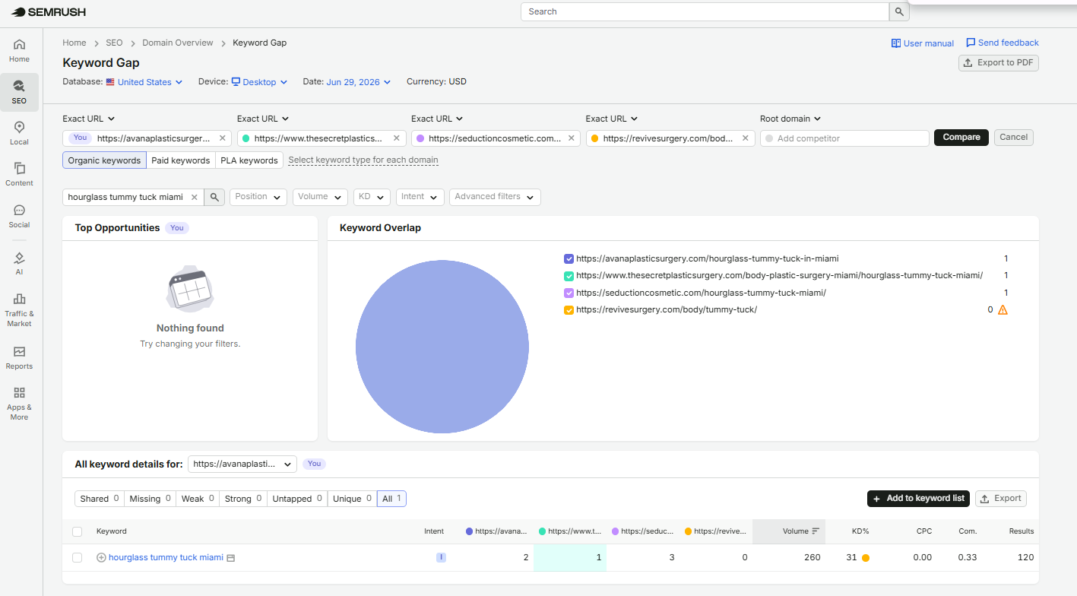The image size is (1077, 596).
Task: Open the Reports sidebar section
Action: coord(20,357)
